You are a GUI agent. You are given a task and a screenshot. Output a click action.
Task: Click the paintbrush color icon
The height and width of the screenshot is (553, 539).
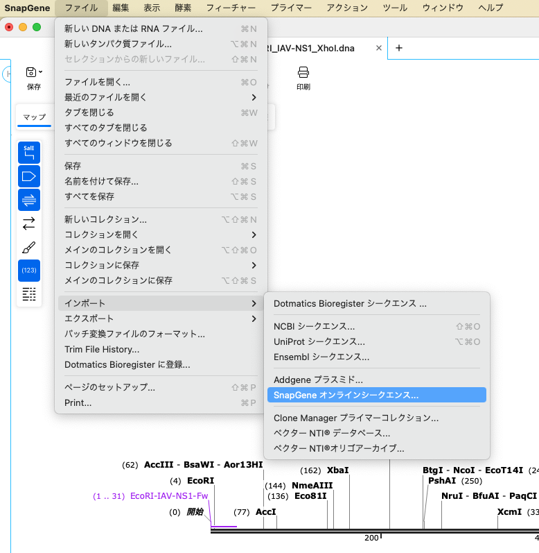click(x=29, y=247)
